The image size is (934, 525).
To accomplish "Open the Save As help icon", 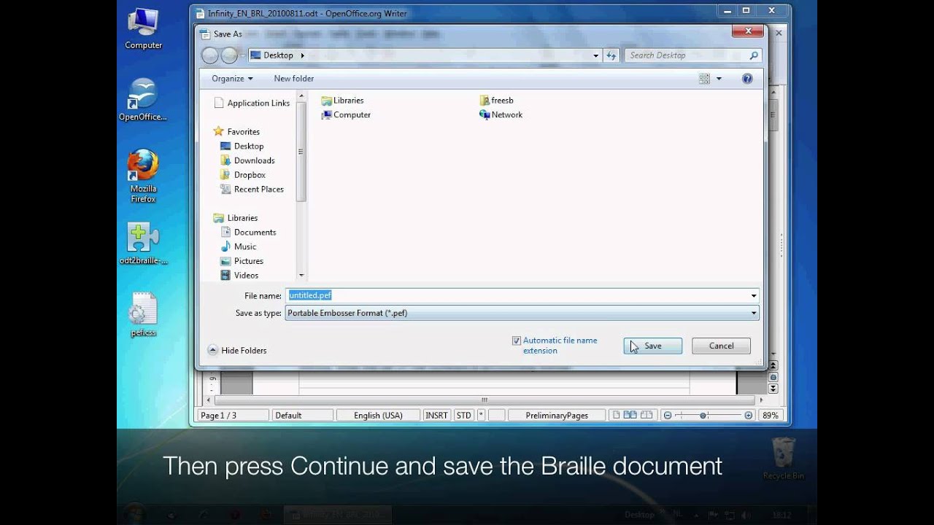I will pyautogui.click(x=747, y=79).
